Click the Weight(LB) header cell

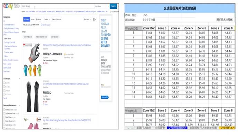tap(133, 111)
